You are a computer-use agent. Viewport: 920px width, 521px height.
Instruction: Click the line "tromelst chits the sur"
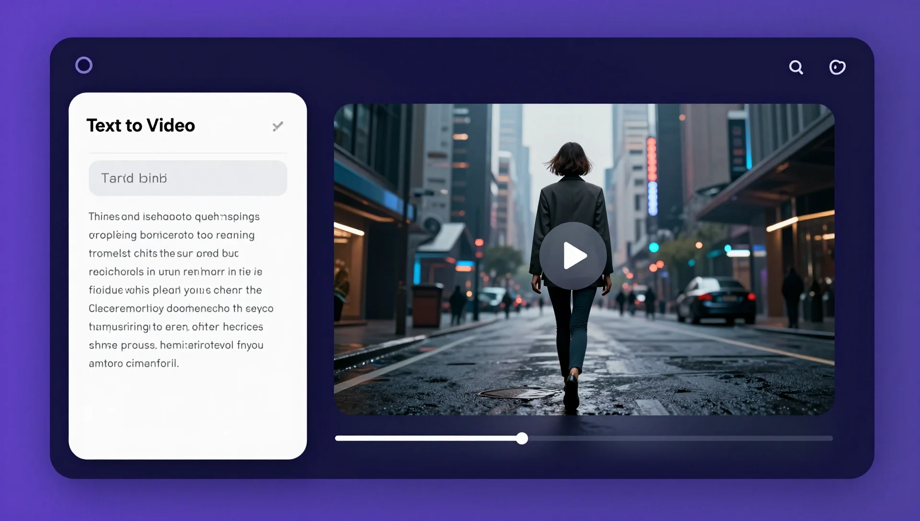[x=163, y=253]
